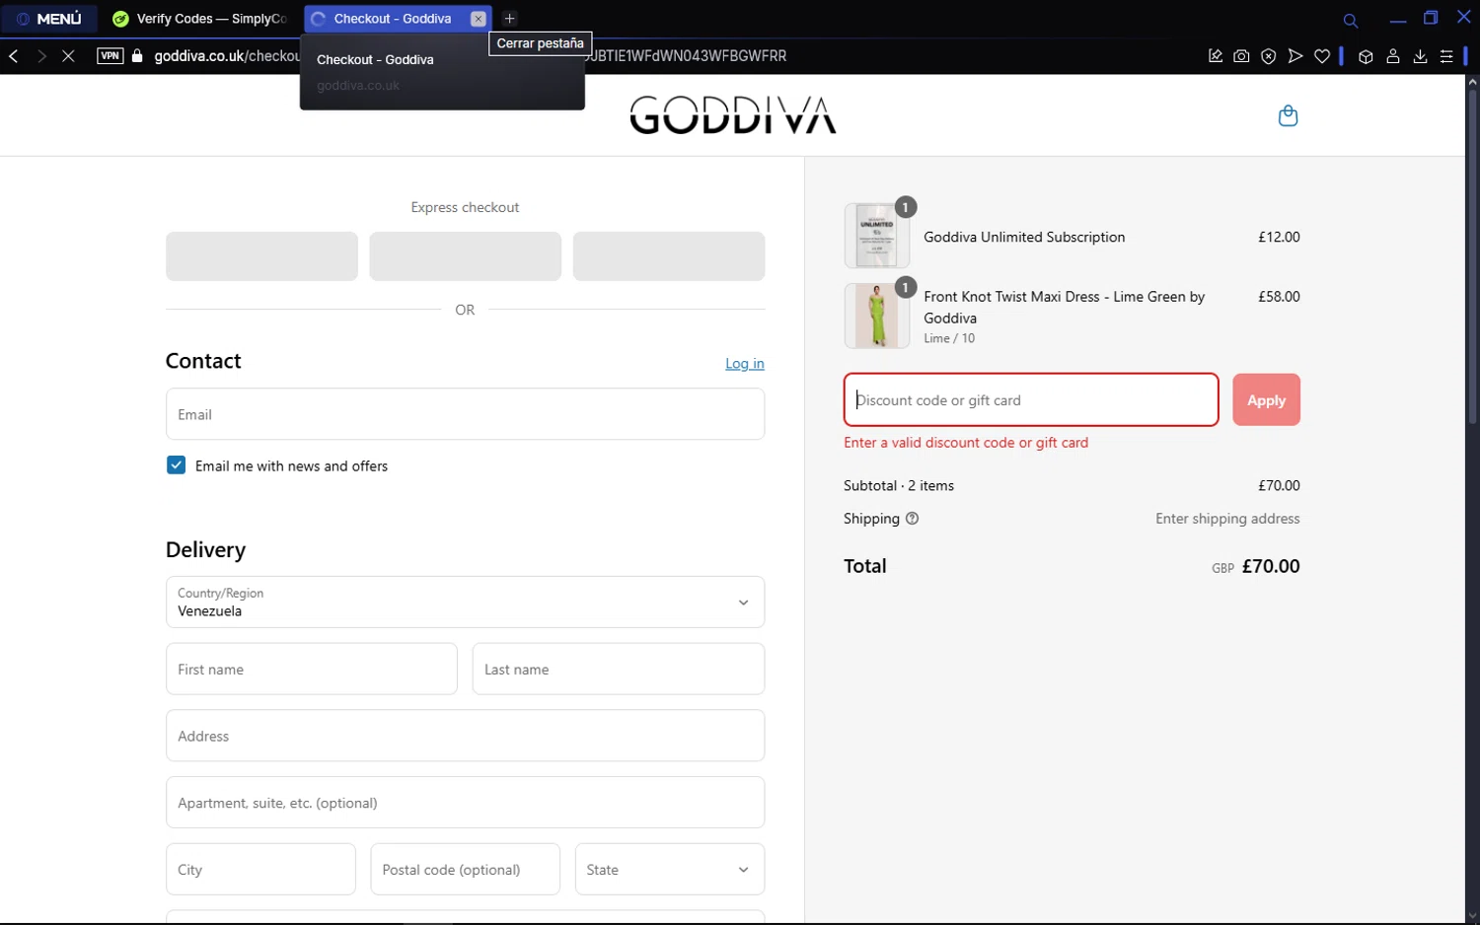1480x925 pixels.
Task: Focus the First name field
Action: pyautogui.click(x=312, y=669)
